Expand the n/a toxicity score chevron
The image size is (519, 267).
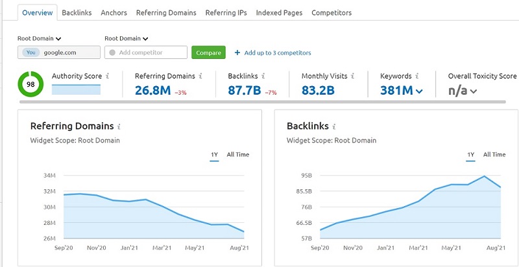click(x=474, y=91)
